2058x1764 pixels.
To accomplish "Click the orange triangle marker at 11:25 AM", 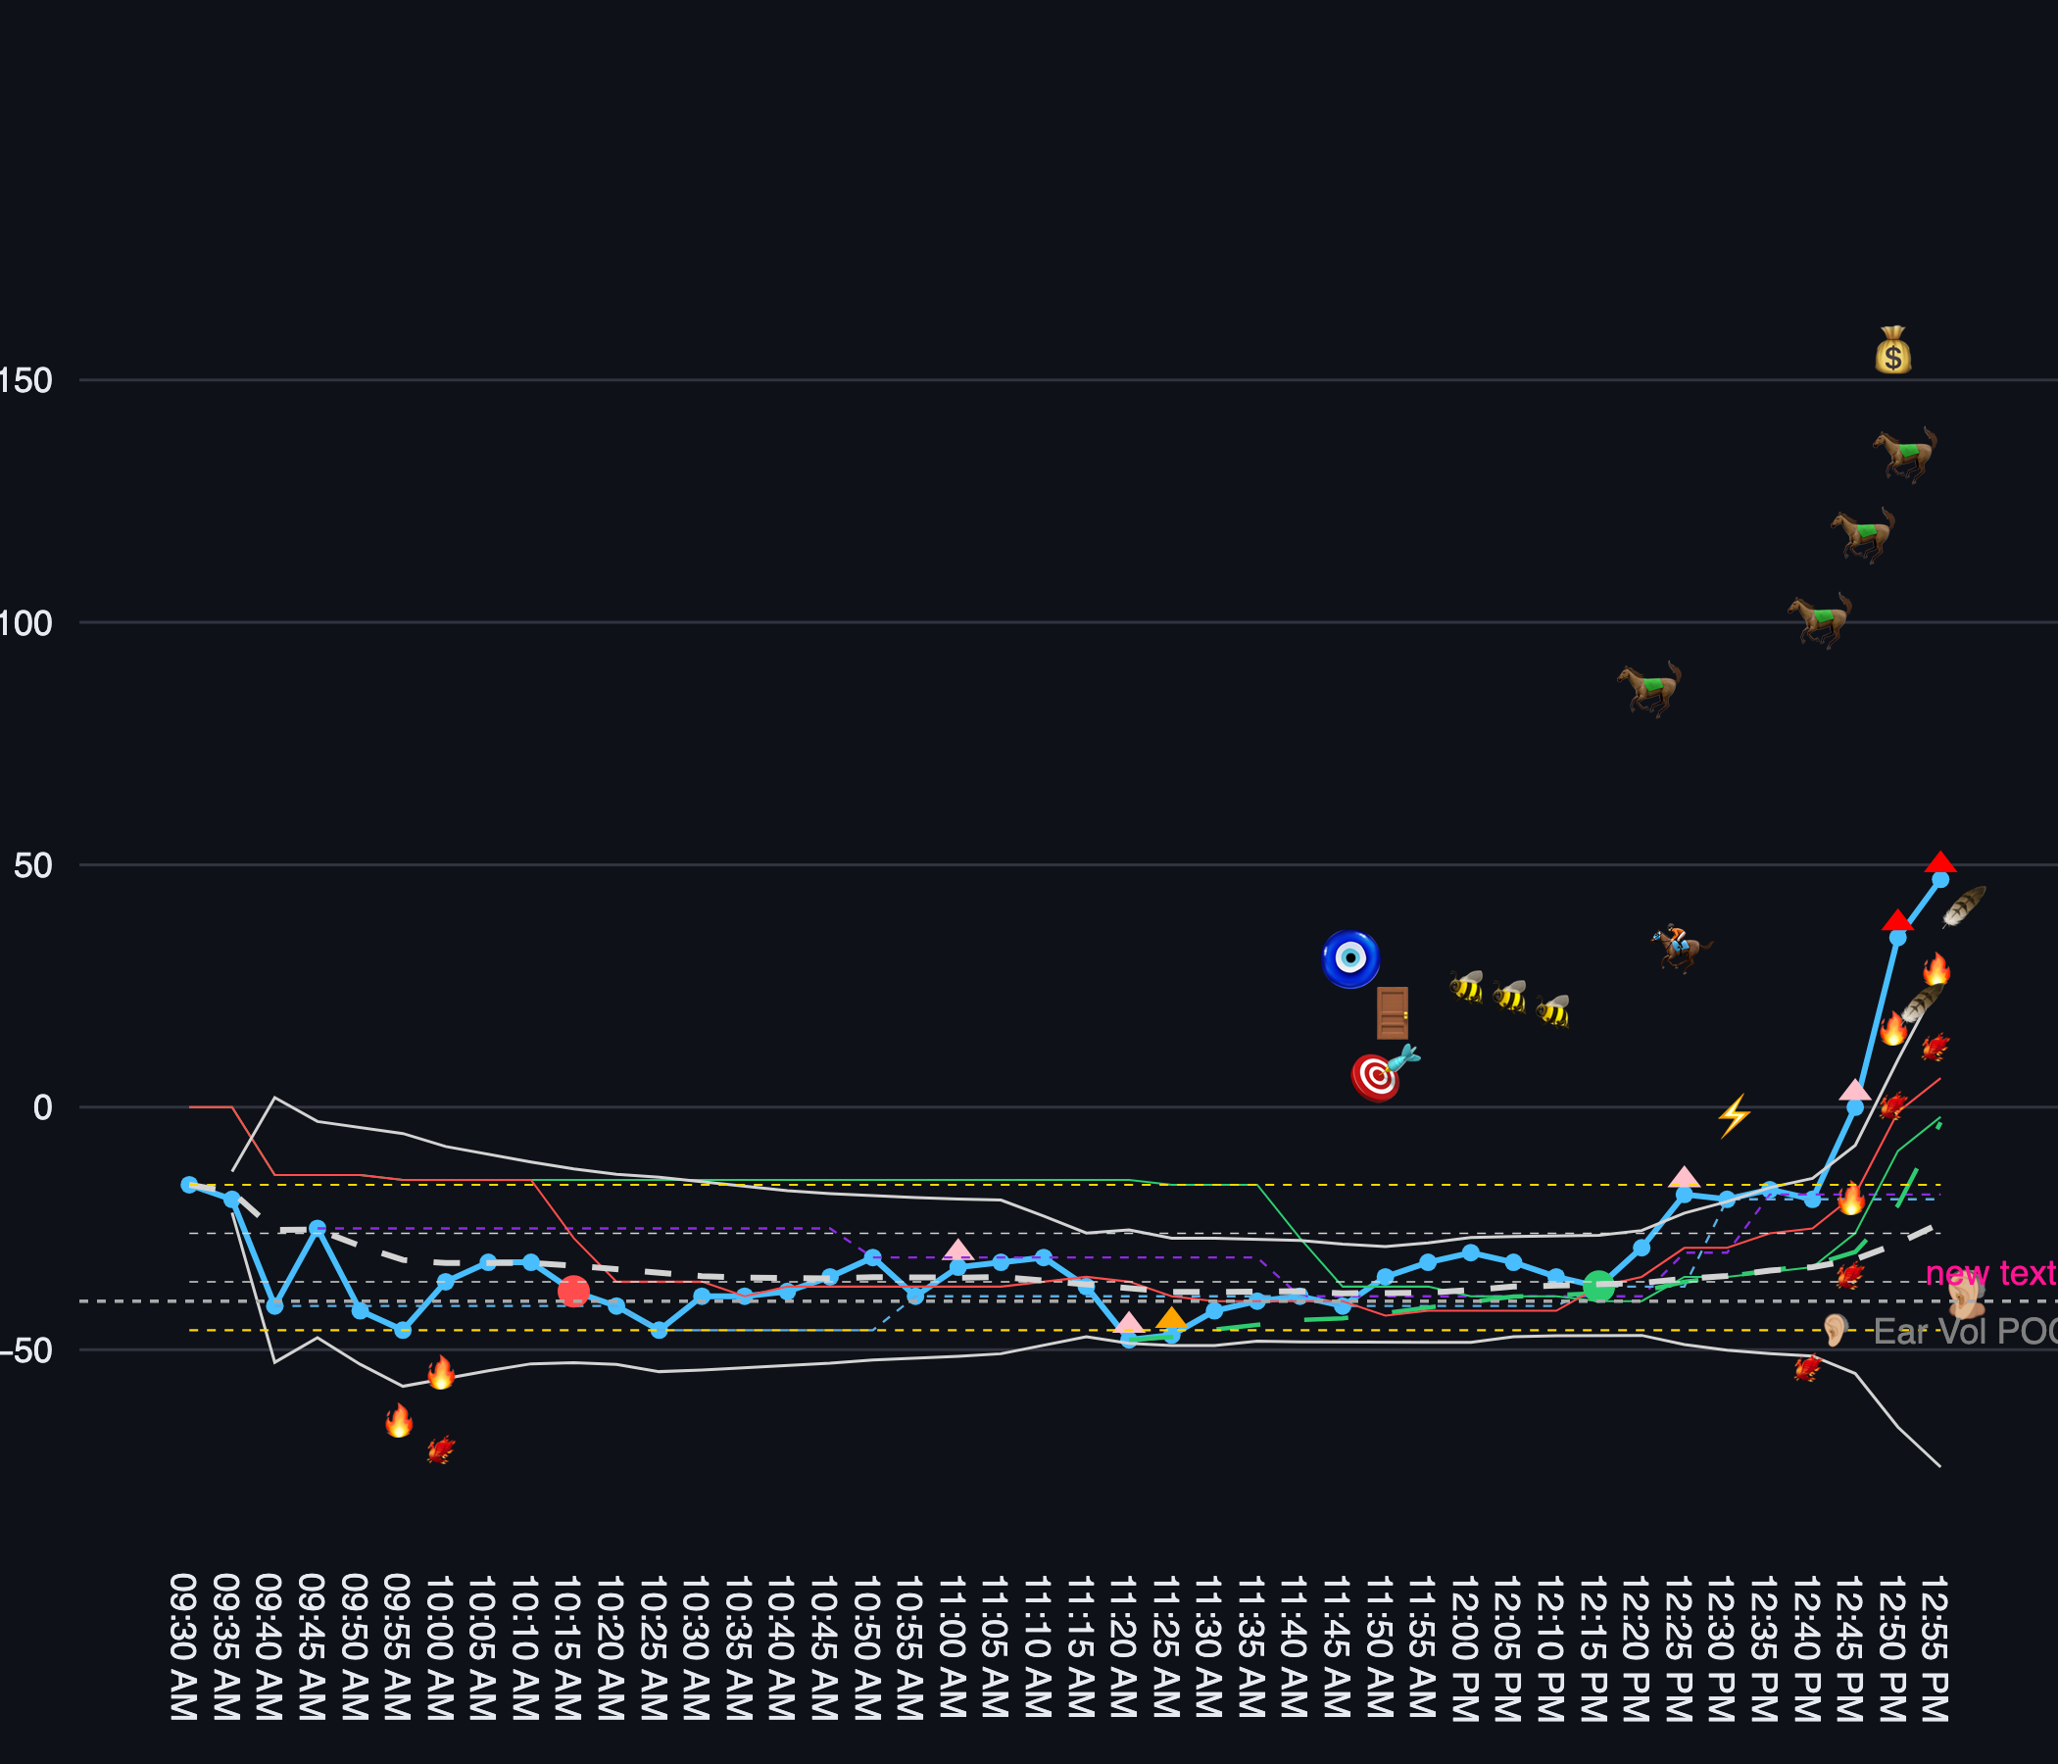I will pyautogui.click(x=1171, y=1319).
